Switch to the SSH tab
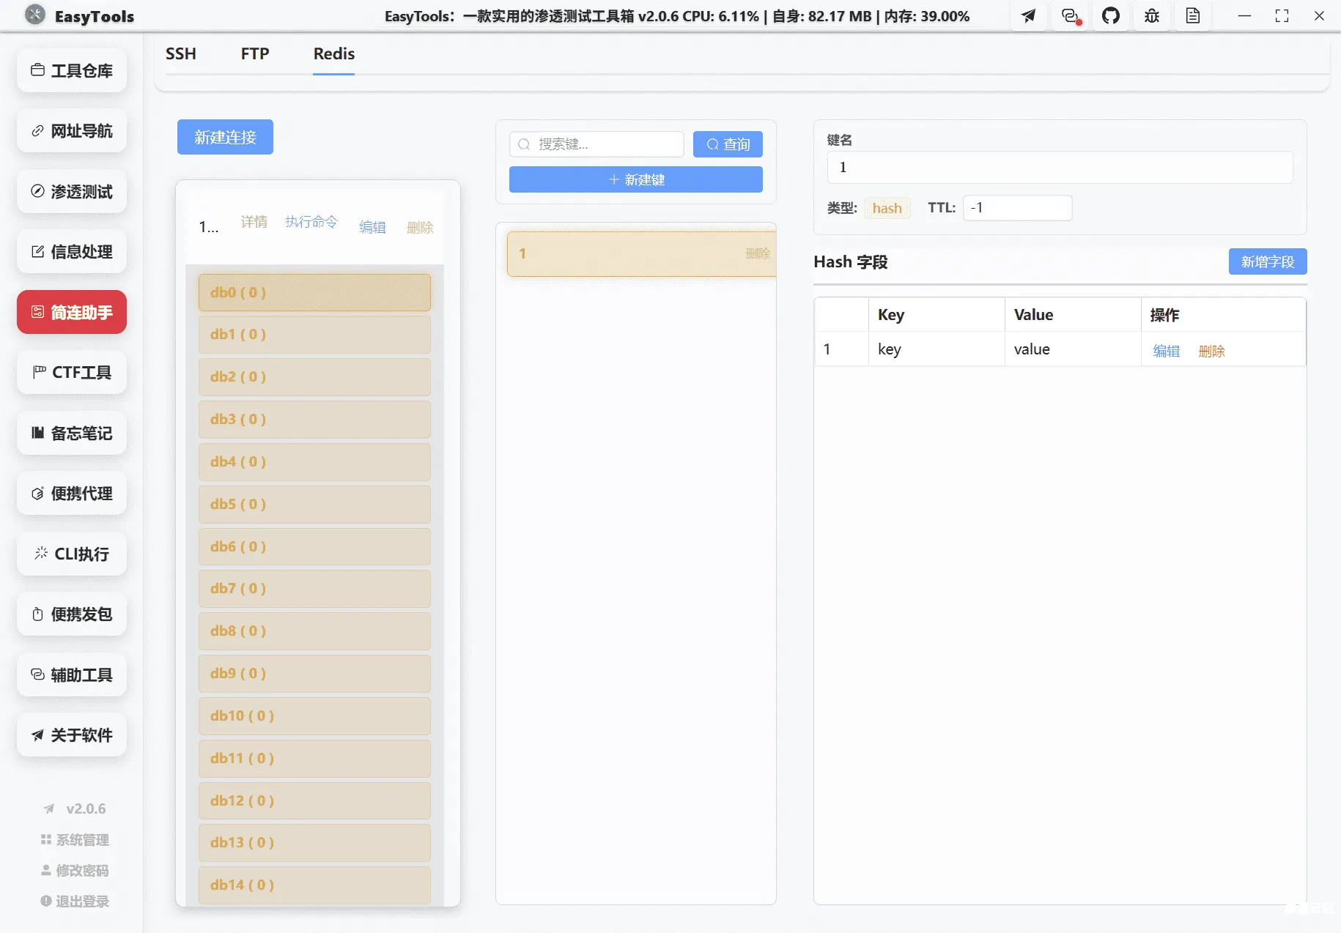The height and width of the screenshot is (933, 1341). tap(181, 53)
